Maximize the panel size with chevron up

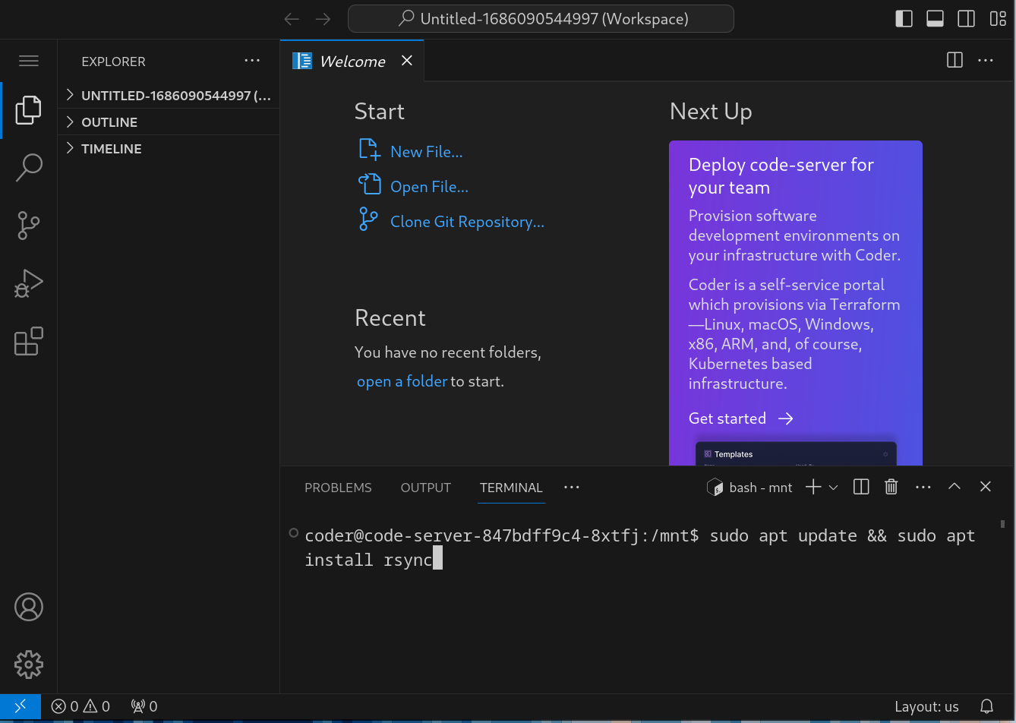tap(954, 488)
